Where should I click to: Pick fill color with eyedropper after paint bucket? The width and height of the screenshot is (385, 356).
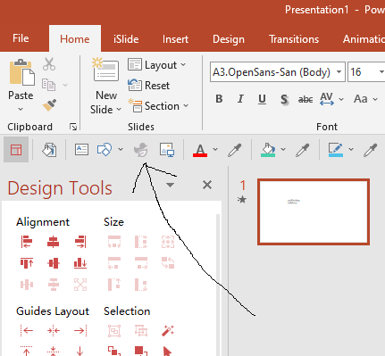click(x=303, y=150)
